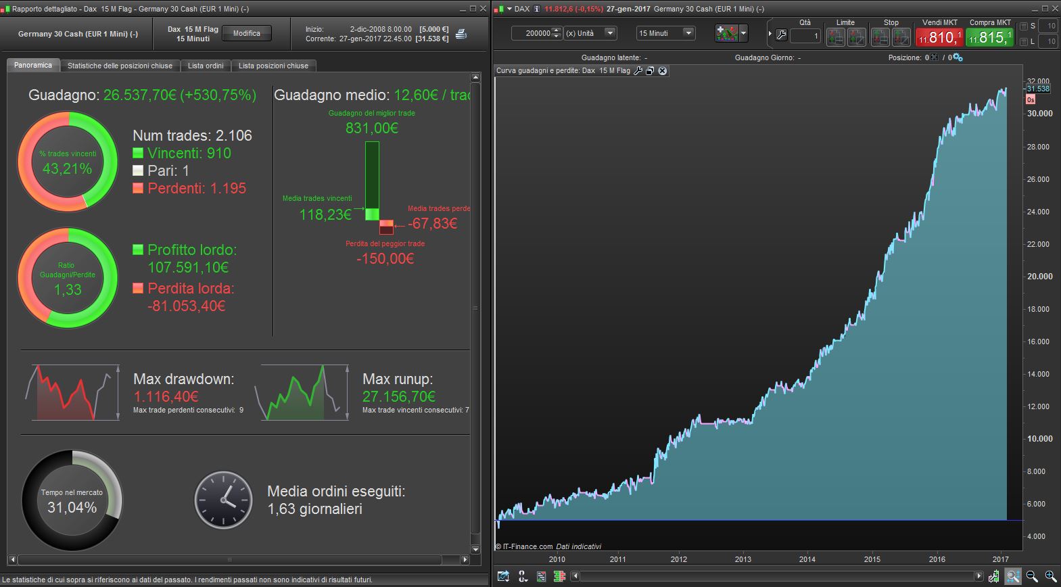Viewport: 1061px width, 587px height.
Task: Collapse the trading toolbar arrow
Action: coord(770,33)
